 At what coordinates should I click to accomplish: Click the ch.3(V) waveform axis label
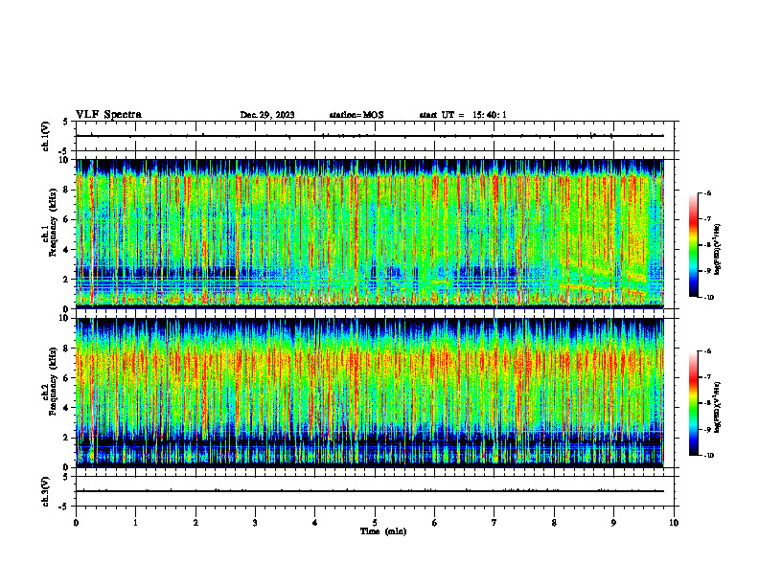click(x=45, y=491)
